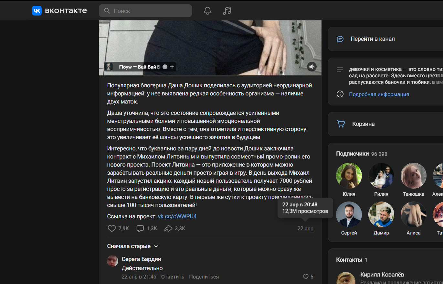Screen dimensions: 443x284
Task: Click the track title Floyw — Бай Бай
Action: [139, 67]
